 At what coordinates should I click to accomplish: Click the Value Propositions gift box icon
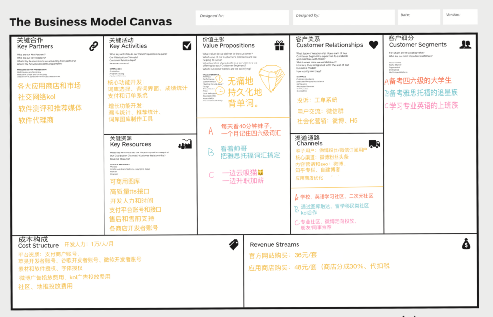(x=279, y=45)
